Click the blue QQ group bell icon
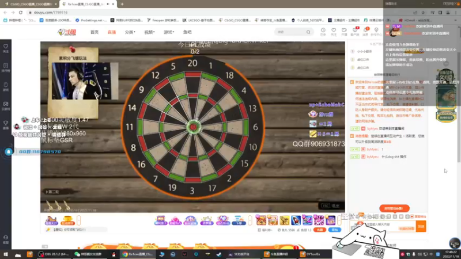The image size is (461, 259). click(9, 151)
